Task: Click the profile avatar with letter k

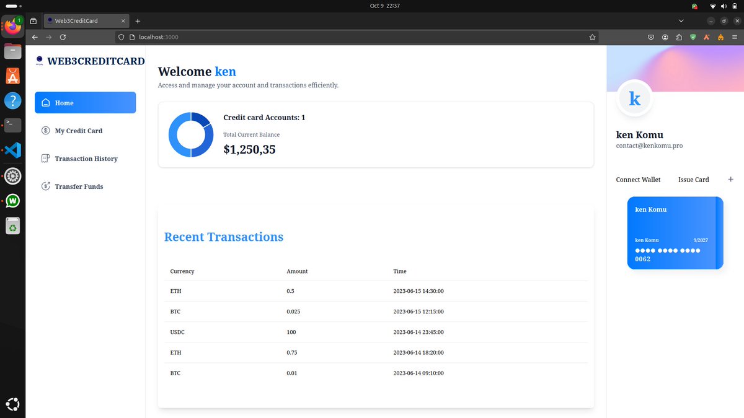Action: [634, 98]
